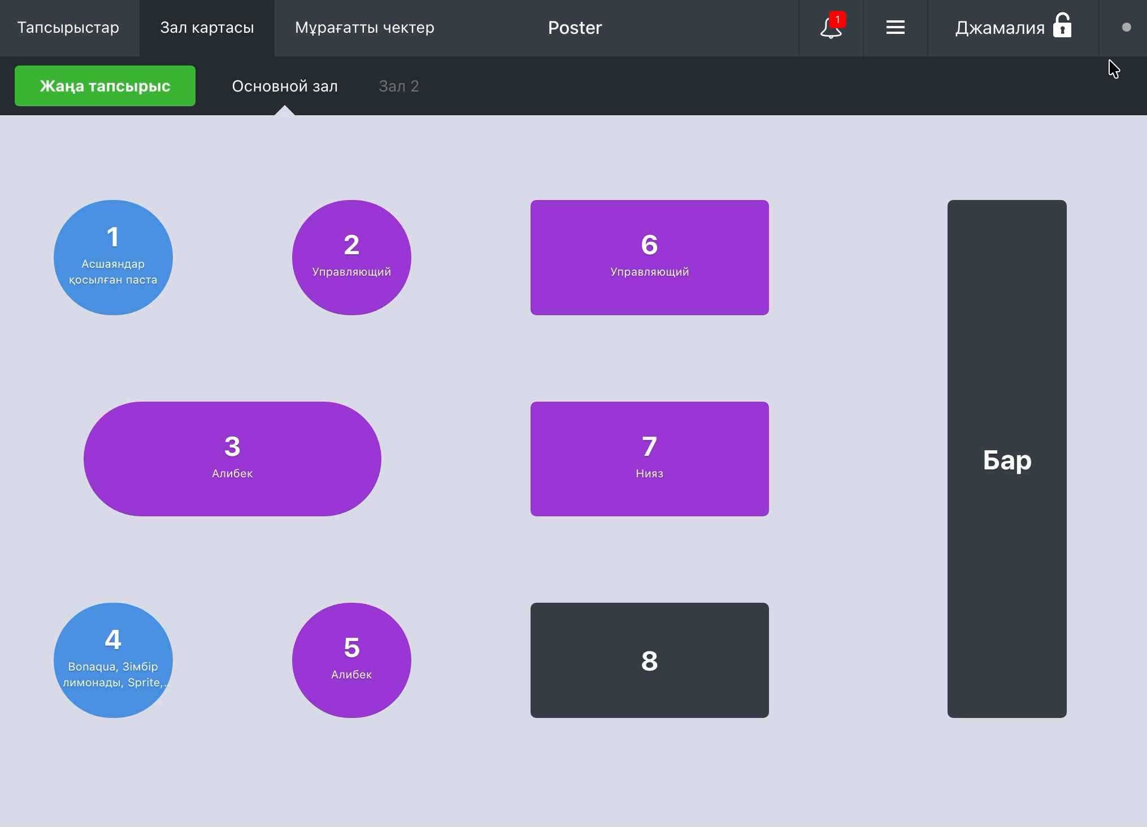Switch to the Тапсырыстар tab
The width and height of the screenshot is (1147, 827).
pyautogui.click(x=68, y=28)
